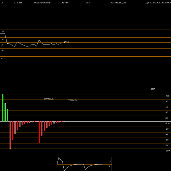Click the RSI axis label 70
This screenshot has width=171, height=171.
click(x=2, y=39)
